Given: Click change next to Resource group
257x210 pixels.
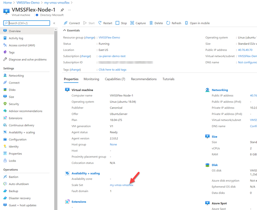Looking at the screenshot, I should 90,38.
